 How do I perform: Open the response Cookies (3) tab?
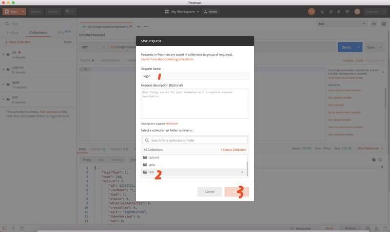97,149
